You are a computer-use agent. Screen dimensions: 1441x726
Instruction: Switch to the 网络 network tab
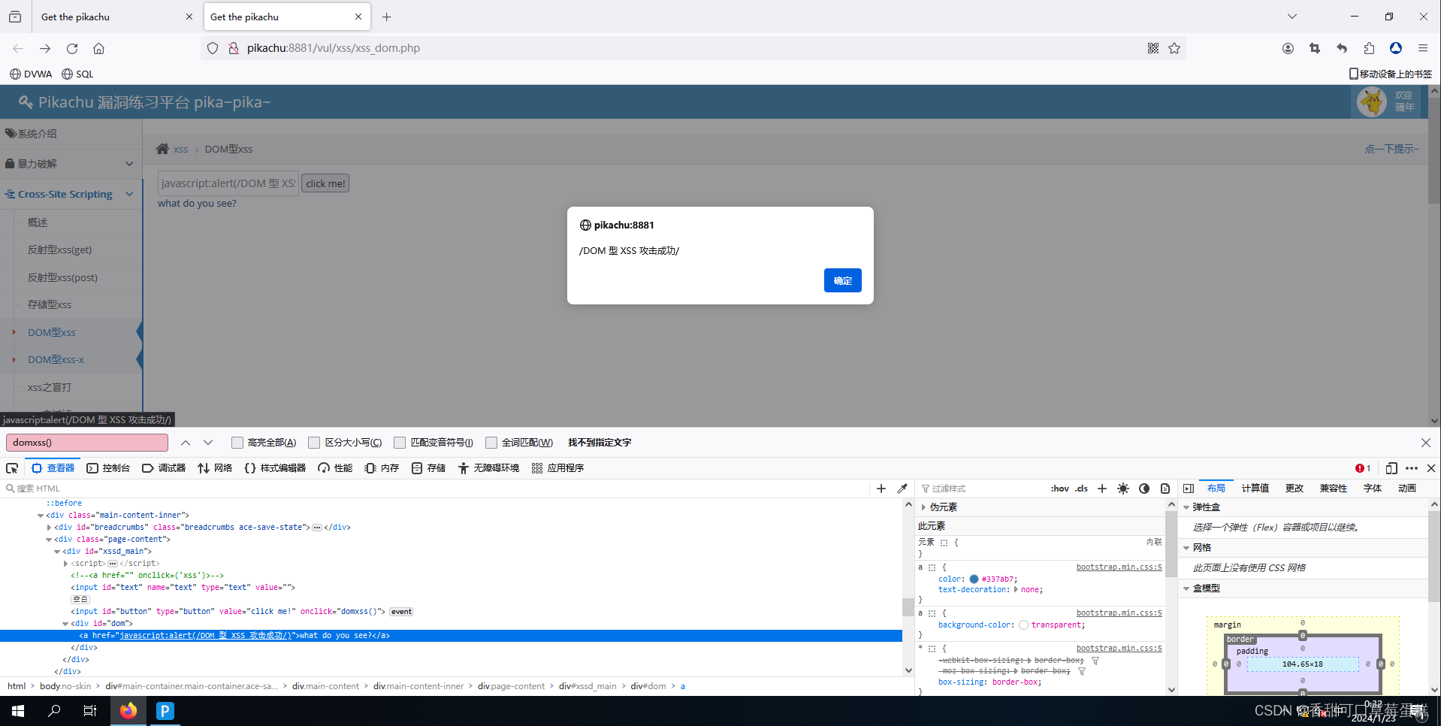click(x=215, y=468)
